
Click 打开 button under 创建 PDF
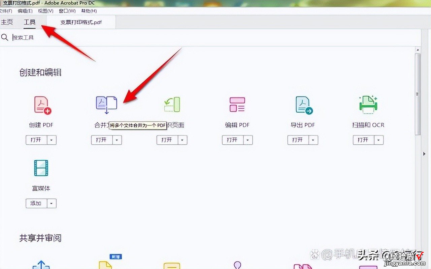(36, 140)
